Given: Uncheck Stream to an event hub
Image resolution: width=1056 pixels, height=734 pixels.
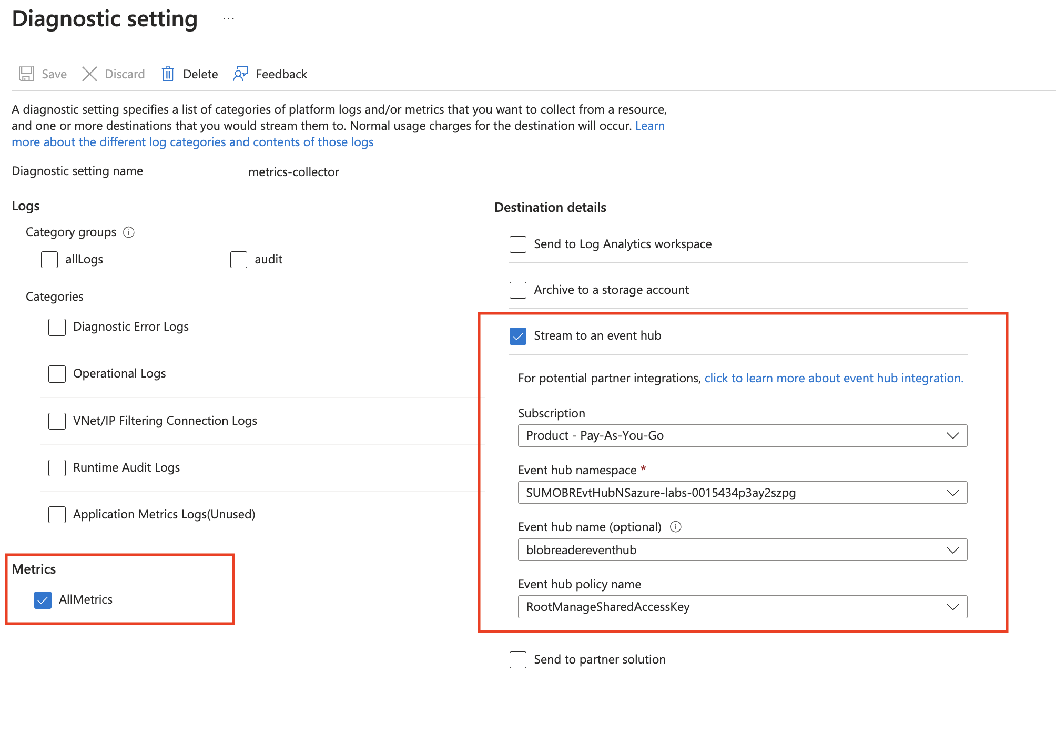Looking at the screenshot, I should (518, 336).
